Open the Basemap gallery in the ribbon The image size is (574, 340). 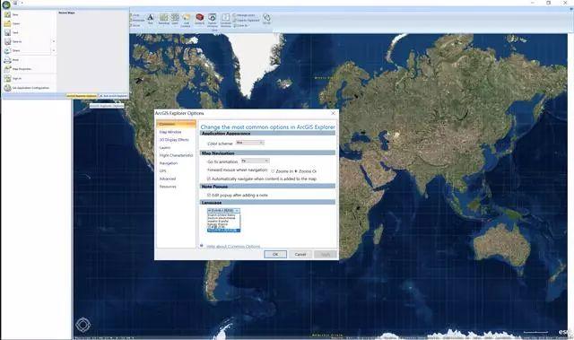(x=163, y=19)
